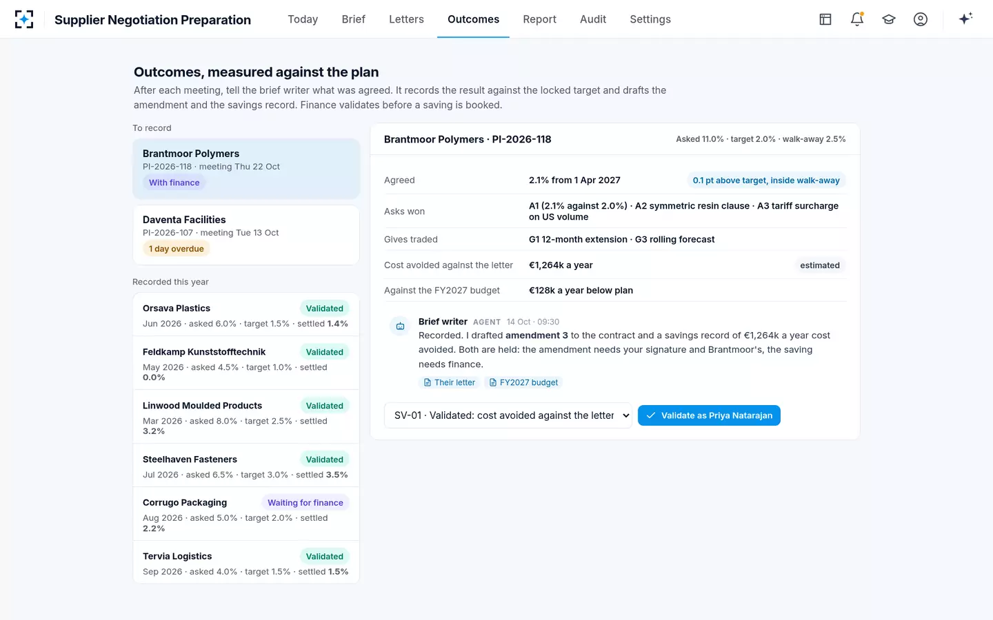Open the Orsava Plastics recorded outcome

click(246, 315)
